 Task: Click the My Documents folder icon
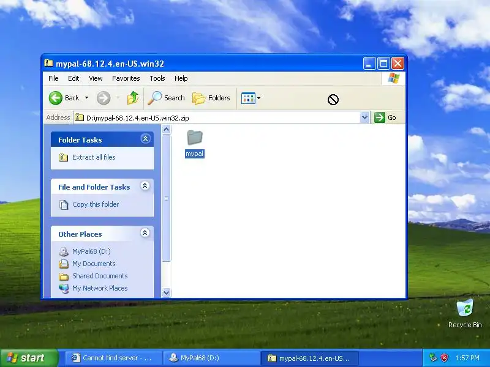pyautogui.click(x=64, y=264)
